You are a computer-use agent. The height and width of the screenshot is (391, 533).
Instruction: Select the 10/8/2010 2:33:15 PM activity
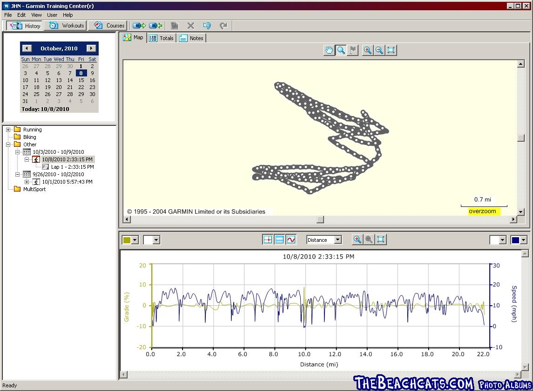point(67,159)
